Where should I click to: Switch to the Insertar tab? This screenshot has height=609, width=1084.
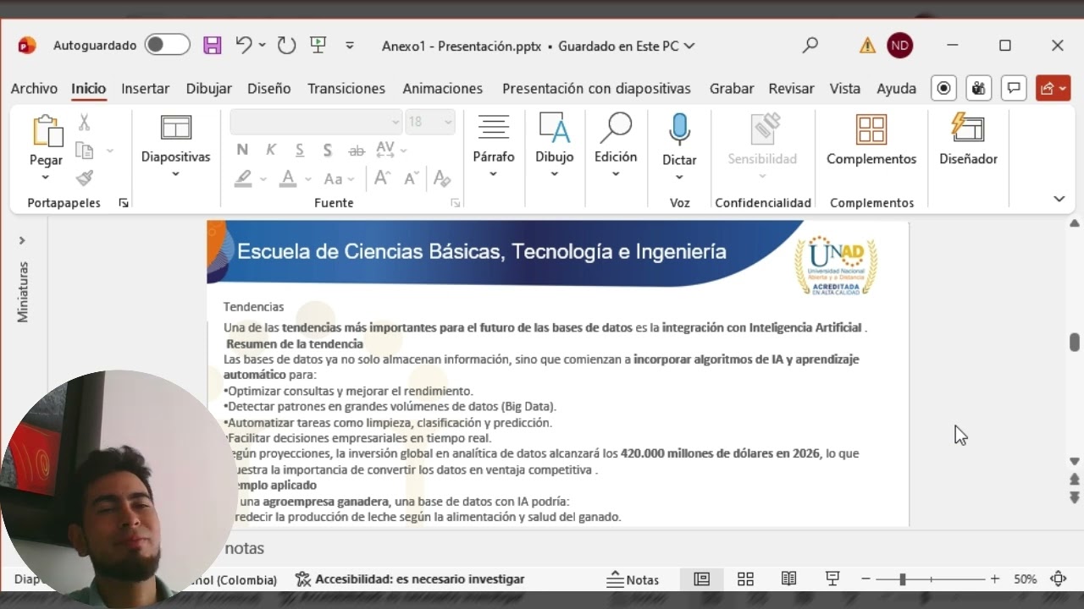[145, 88]
